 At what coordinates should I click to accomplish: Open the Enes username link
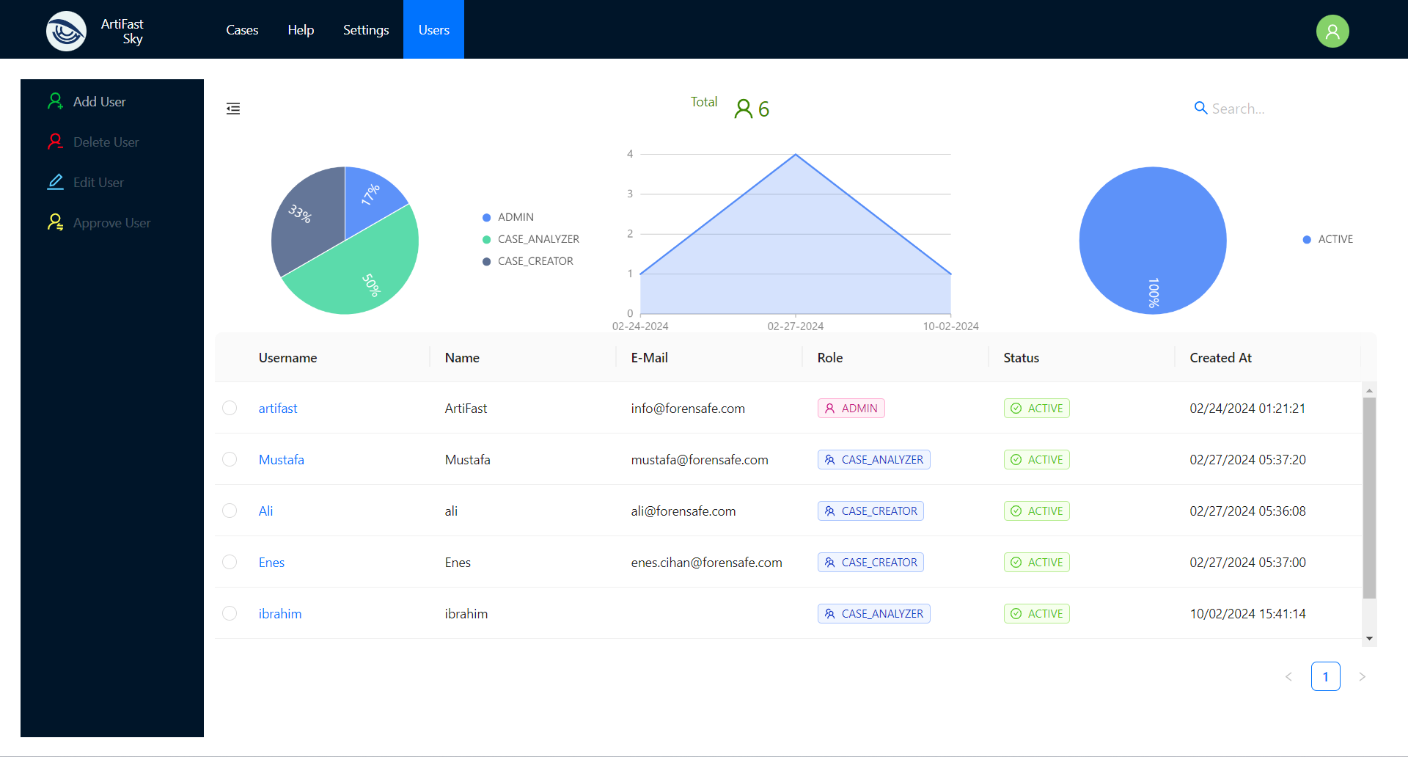click(271, 563)
